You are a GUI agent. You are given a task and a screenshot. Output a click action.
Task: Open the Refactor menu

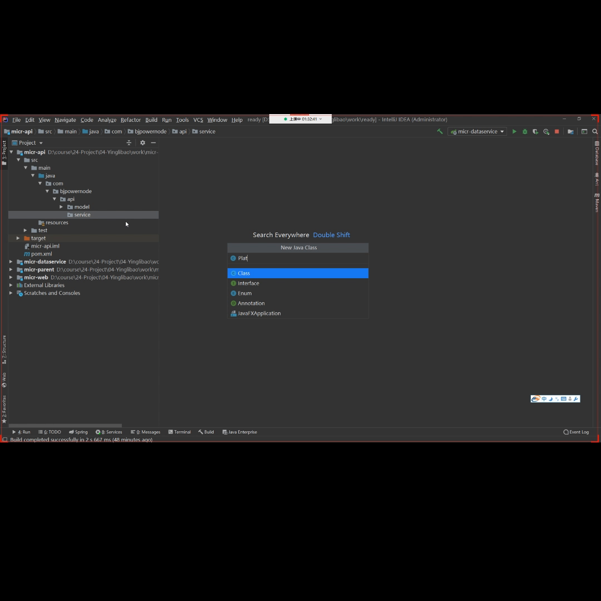[131, 120]
